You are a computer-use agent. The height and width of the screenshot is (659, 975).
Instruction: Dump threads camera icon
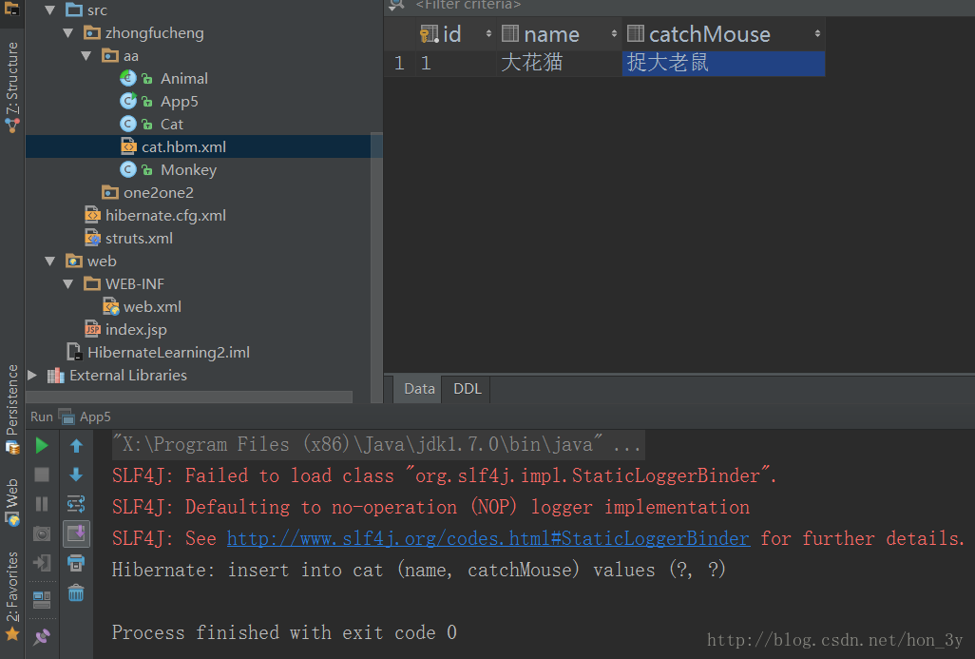click(x=42, y=533)
